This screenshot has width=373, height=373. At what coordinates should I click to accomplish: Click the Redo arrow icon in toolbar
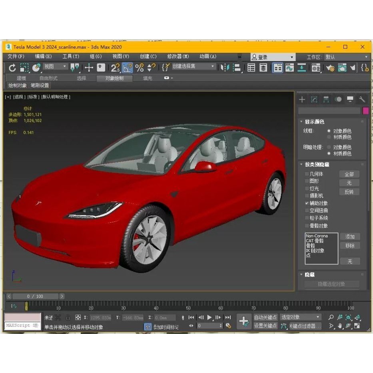(x=12, y=68)
